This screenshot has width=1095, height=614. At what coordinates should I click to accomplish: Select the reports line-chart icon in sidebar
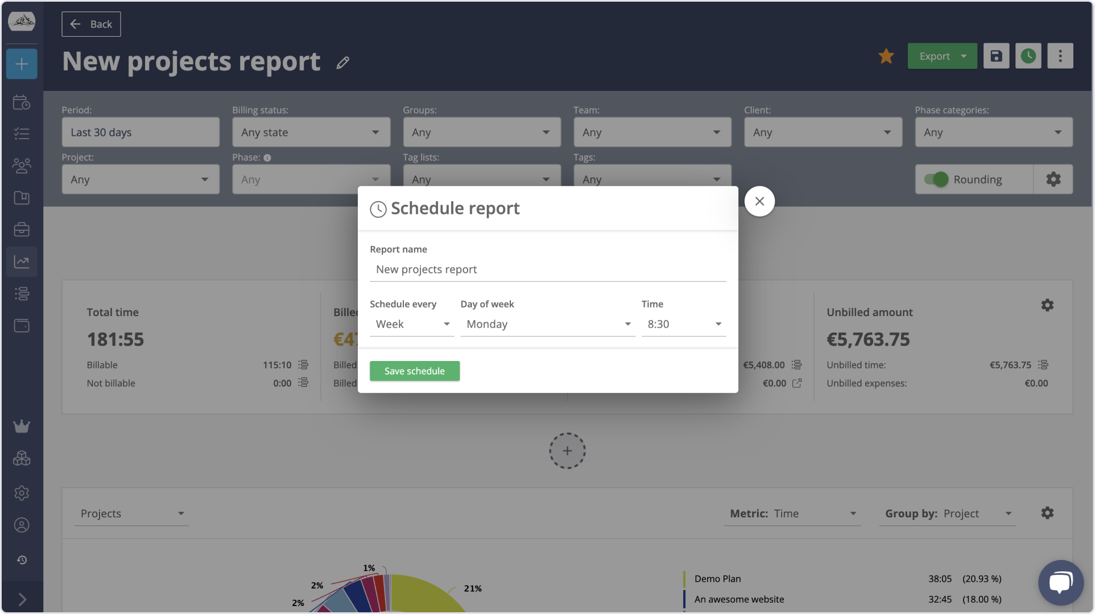coord(21,262)
